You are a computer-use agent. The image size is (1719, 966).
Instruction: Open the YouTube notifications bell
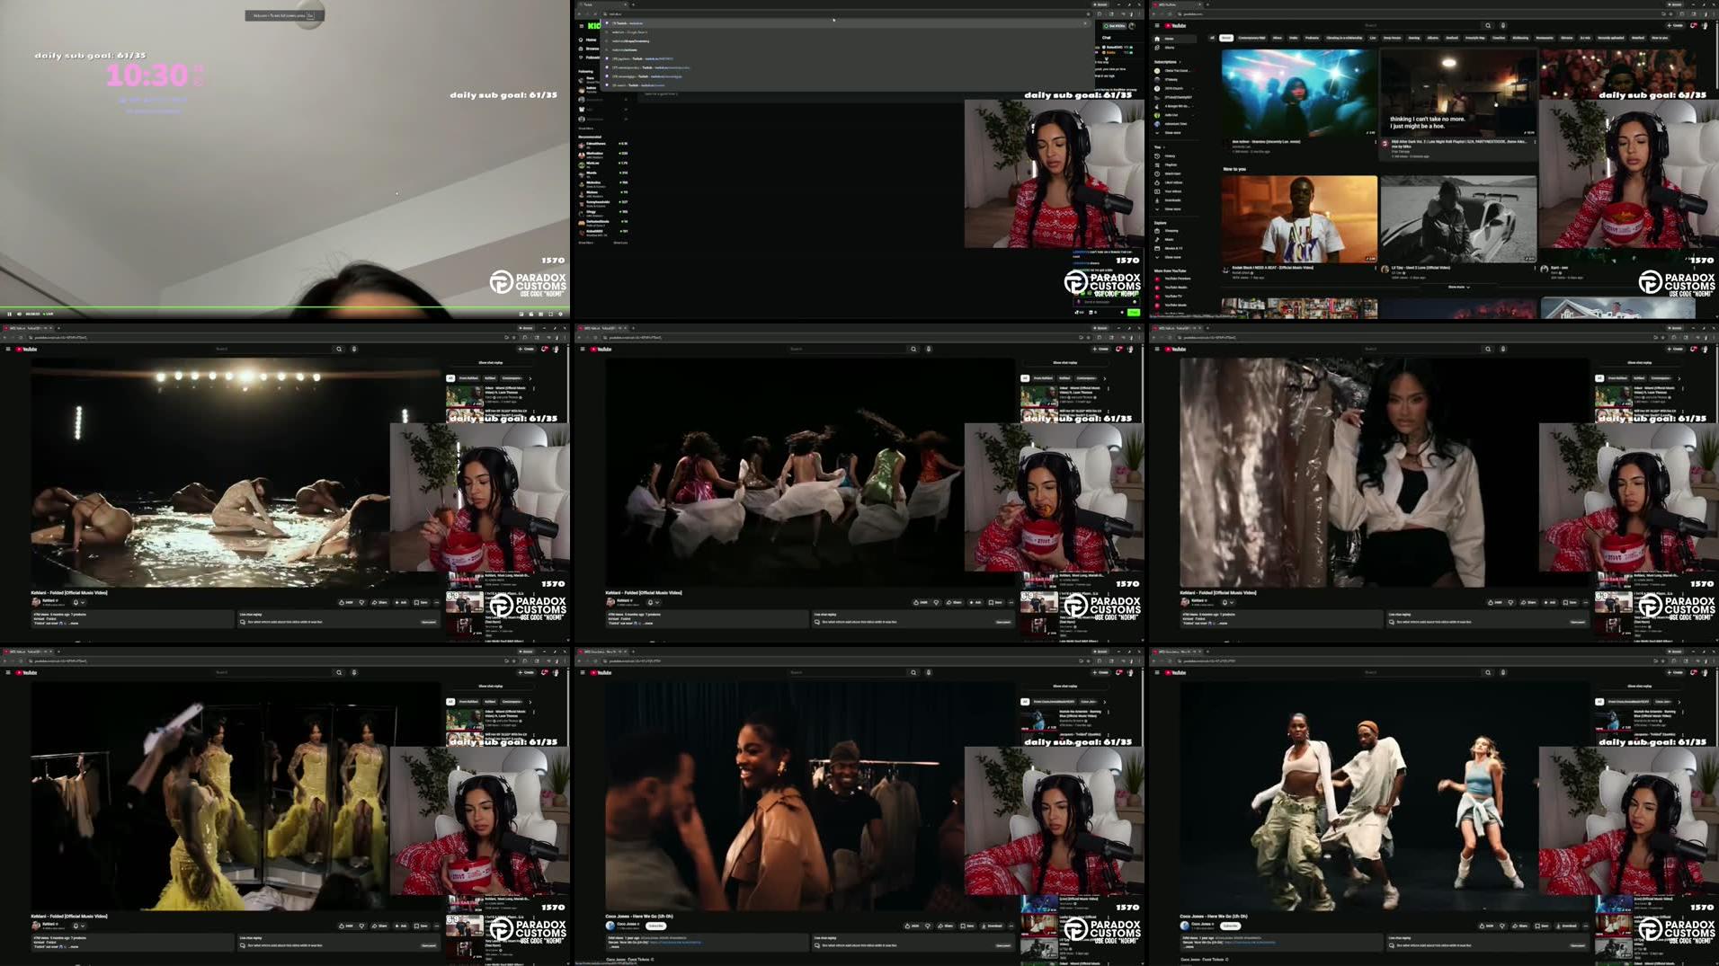[x=1694, y=26]
